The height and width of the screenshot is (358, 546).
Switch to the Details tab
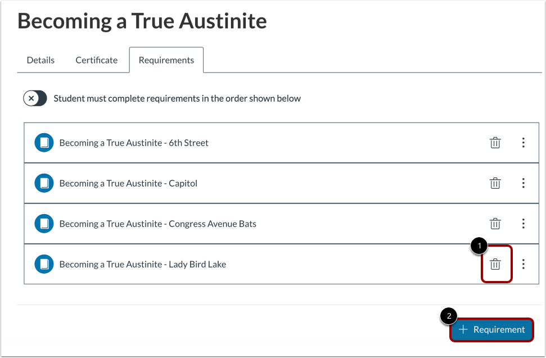click(x=40, y=60)
